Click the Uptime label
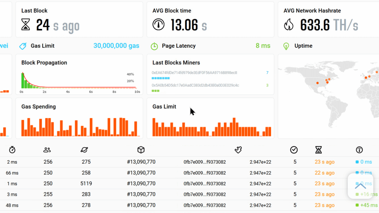 pyautogui.click(x=303, y=46)
